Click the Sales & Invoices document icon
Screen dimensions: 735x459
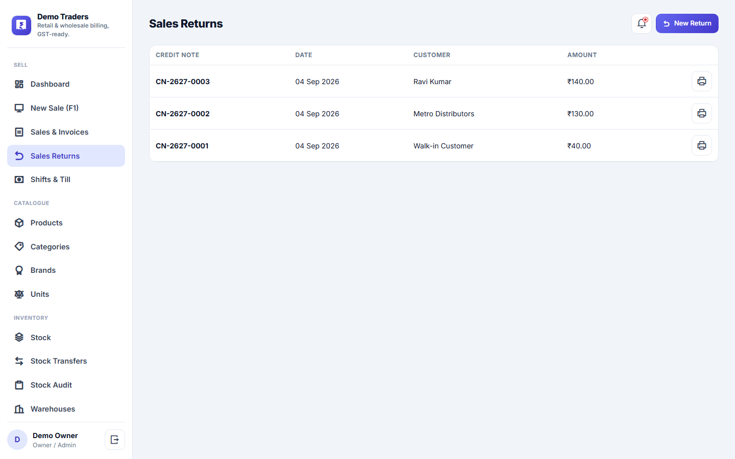pyautogui.click(x=19, y=132)
